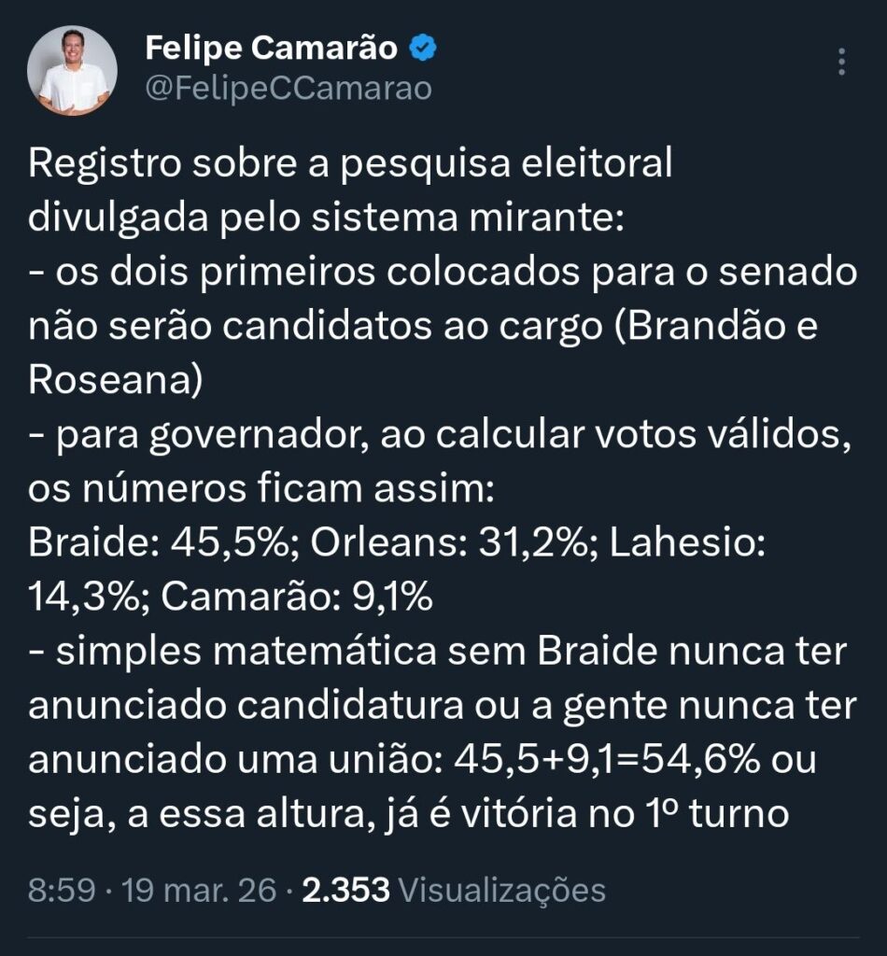Click the date 19 mar. 26
The height and width of the screenshot is (956, 887).
194,890
